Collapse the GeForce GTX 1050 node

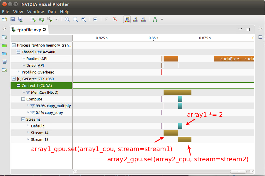click(13, 79)
